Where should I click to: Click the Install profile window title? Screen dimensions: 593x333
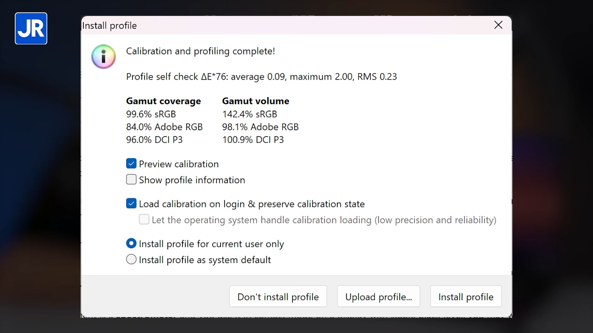pos(109,26)
